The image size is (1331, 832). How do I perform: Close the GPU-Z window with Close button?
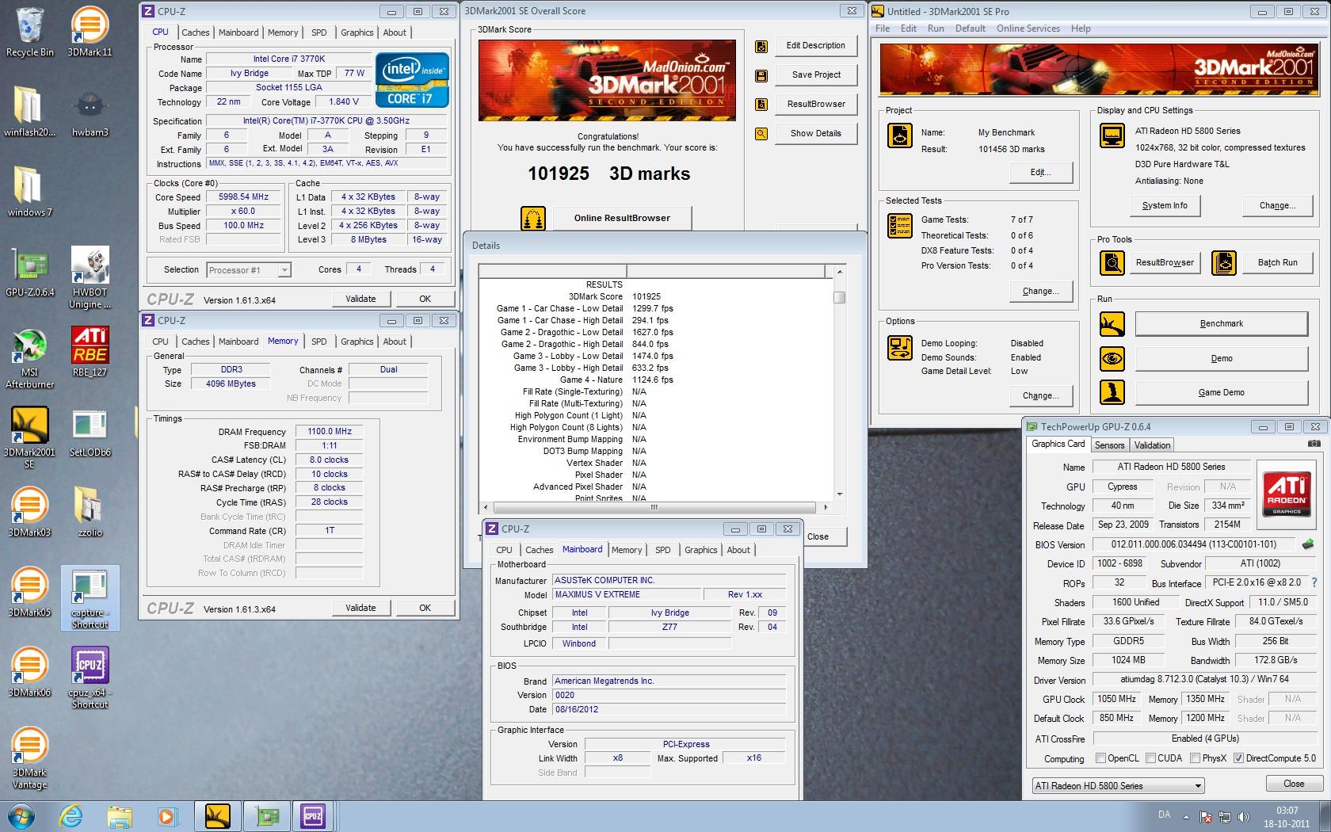tap(1293, 784)
